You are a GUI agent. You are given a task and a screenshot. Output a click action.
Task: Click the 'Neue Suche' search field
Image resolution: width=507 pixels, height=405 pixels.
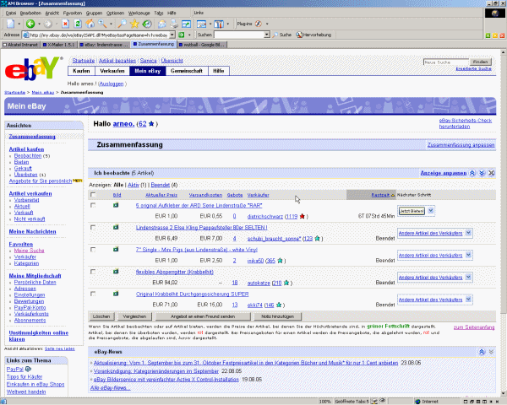point(445,62)
